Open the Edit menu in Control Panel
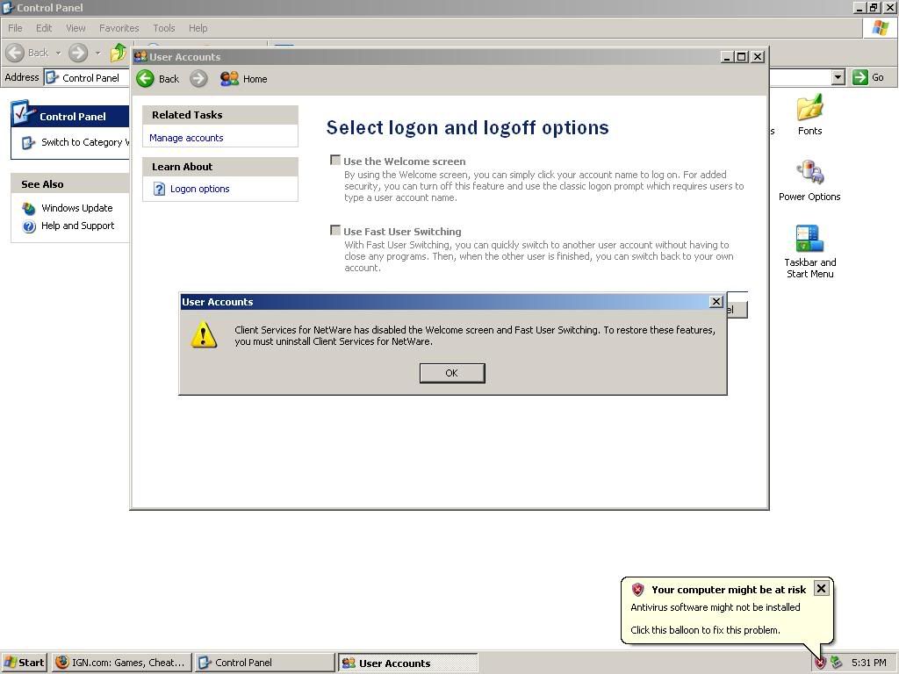The image size is (899, 674). coord(44,28)
